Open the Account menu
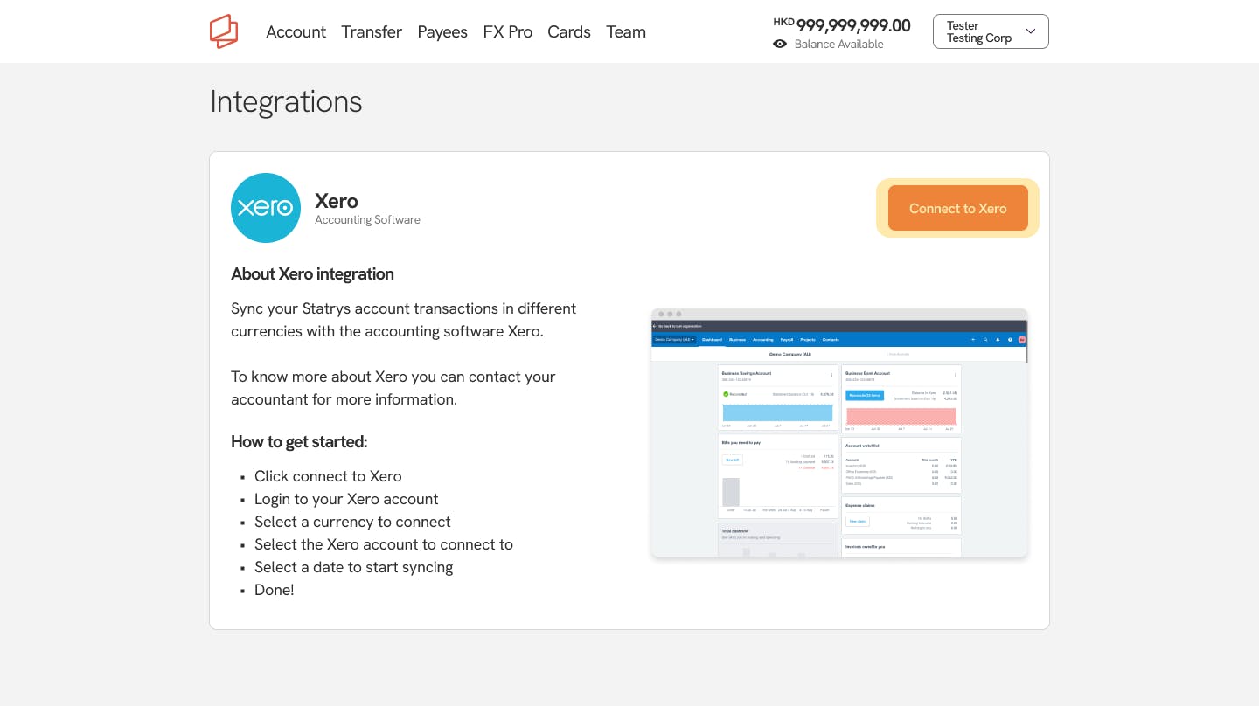Image resolution: width=1259 pixels, height=706 pixels. pos(296,31)
